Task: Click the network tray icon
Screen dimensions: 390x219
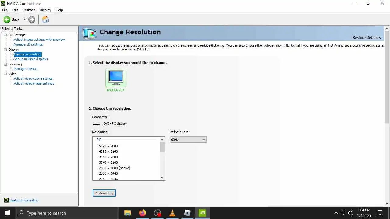Action: 343,213
